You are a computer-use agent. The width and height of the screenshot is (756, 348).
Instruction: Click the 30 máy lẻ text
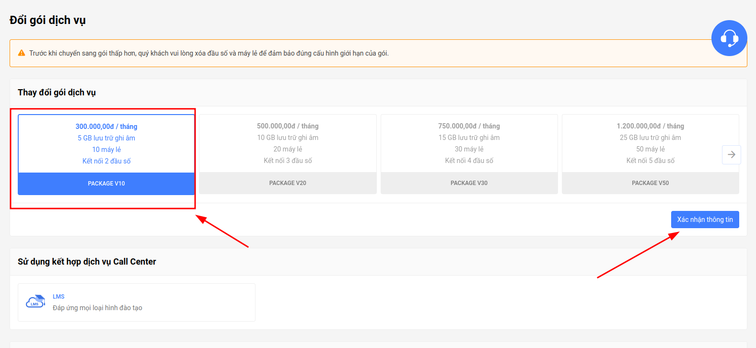(469, 149)
